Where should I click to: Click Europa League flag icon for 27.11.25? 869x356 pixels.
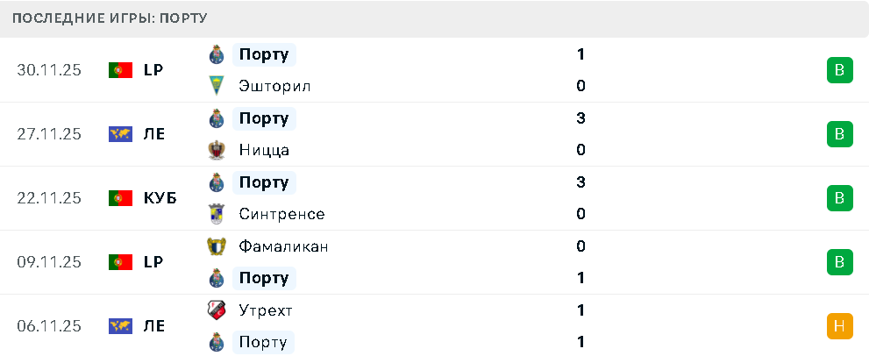tap(120, 134)
